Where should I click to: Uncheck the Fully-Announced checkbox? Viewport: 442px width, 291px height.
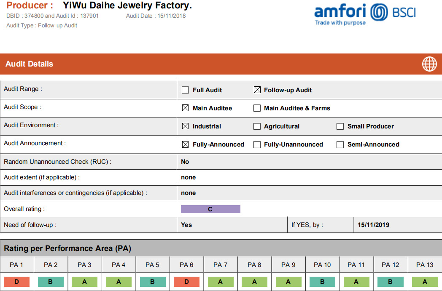[x=185, y=144]
